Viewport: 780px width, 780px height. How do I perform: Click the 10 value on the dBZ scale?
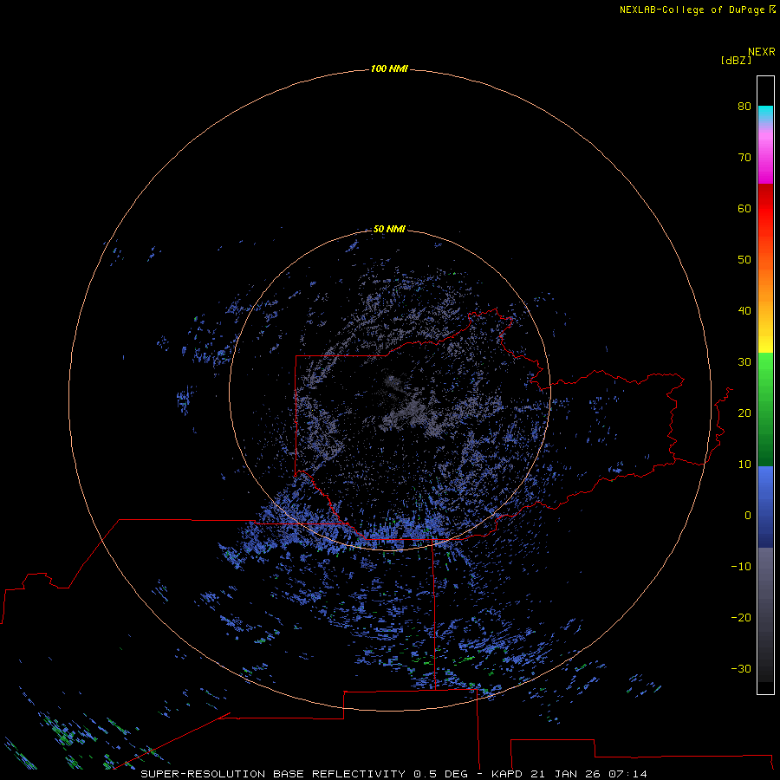click(x=744, y=465)
